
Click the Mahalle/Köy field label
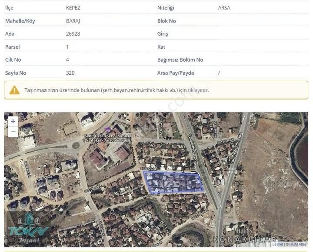coord(20,21)
